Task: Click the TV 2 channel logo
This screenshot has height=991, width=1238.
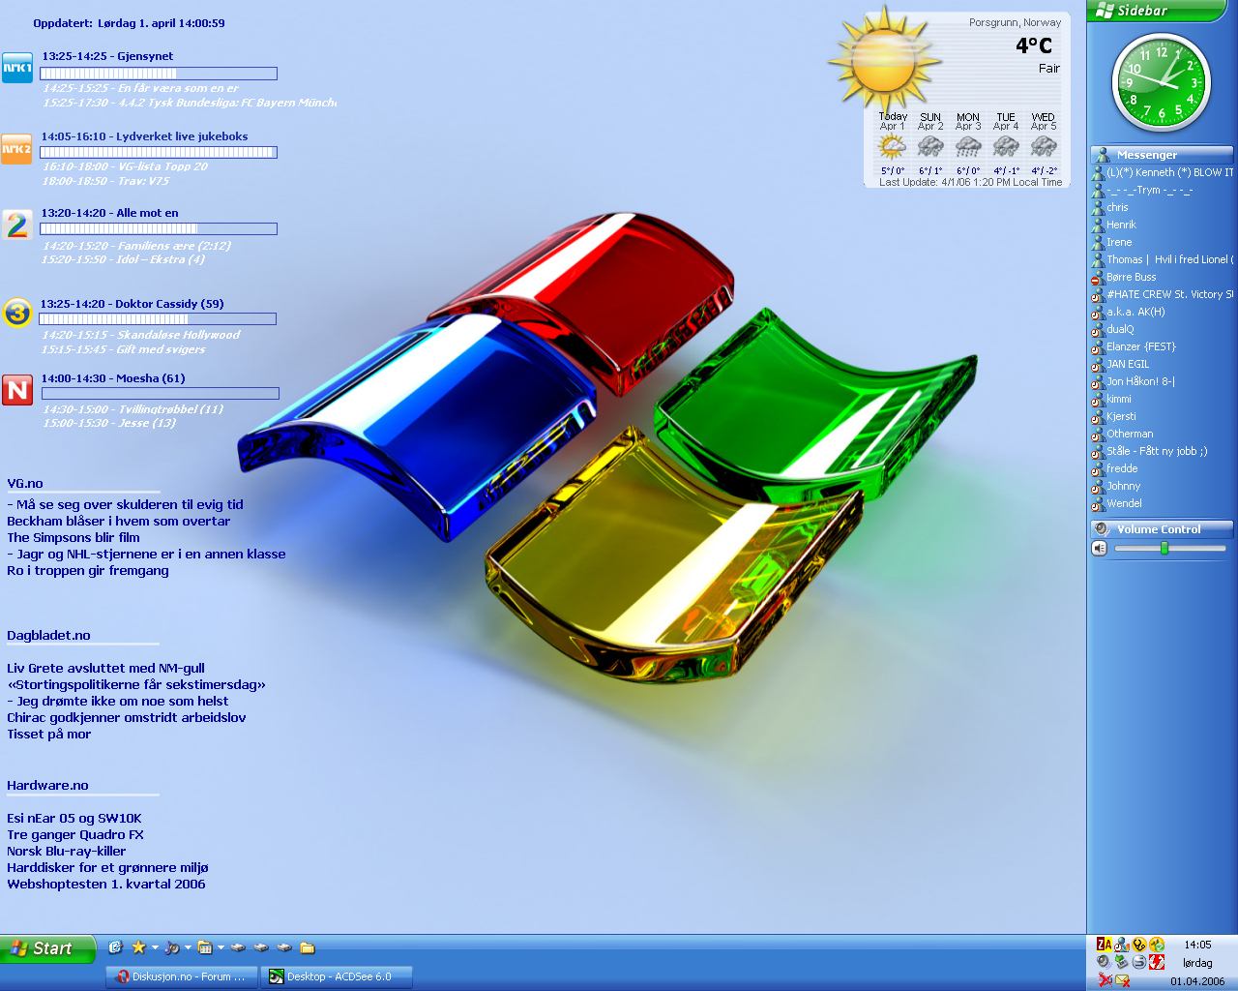Action: (17, 225)
